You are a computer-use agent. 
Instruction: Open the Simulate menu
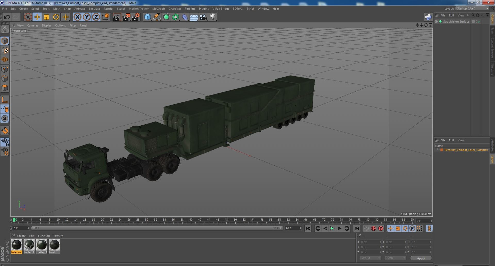pyautogui.click(x=94, y=9)
